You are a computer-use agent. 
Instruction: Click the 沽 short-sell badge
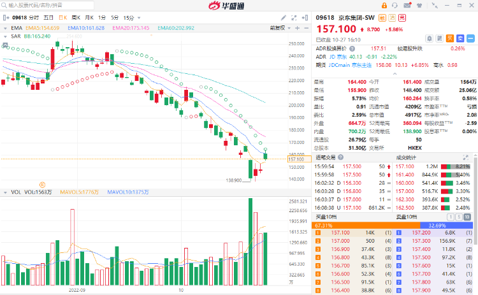[x=392, y=18]
